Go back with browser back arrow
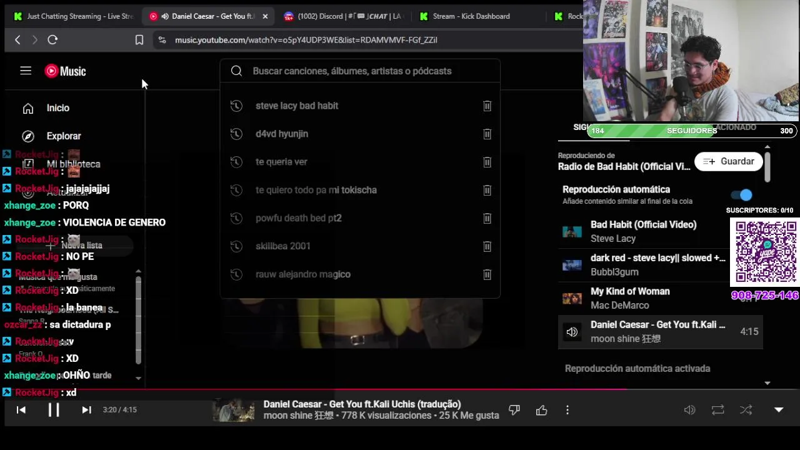The image size is (800, 450). tap(17, 40)
